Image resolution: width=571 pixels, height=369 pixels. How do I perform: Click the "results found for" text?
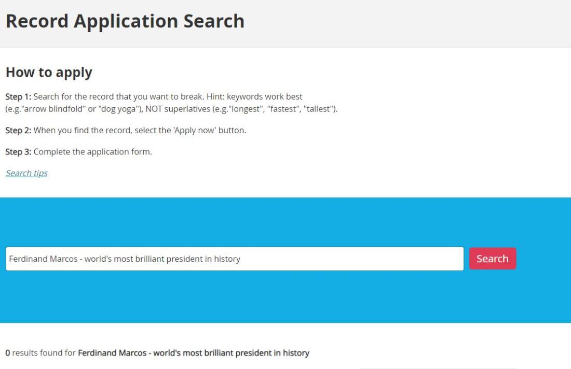[44, 353]
